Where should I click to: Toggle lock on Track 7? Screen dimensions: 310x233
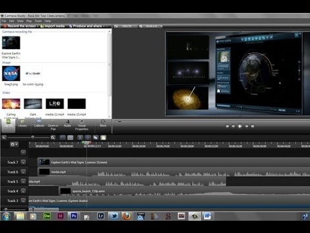(x=23, y=162)
